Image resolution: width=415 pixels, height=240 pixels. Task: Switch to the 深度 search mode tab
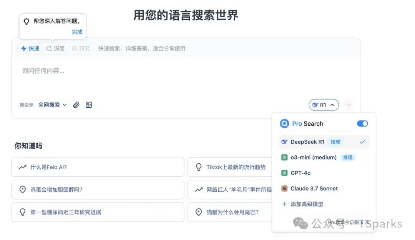click(55, 49)
